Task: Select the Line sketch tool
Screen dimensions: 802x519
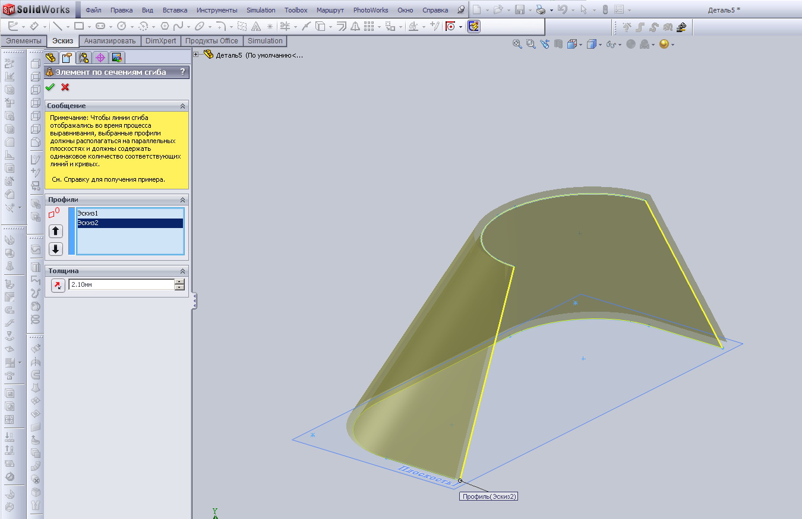Action: [58, 26]
